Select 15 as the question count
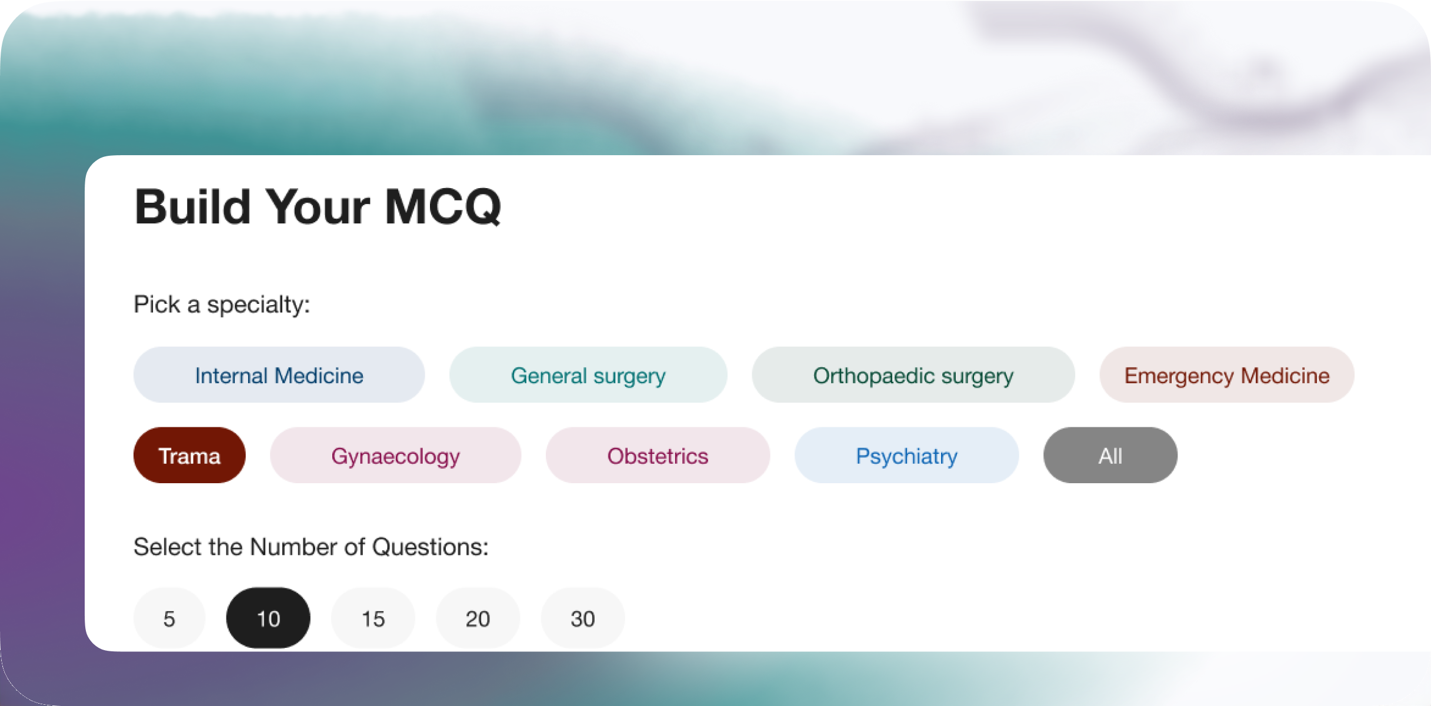The image size is (1431, 706). coord(373,618)
